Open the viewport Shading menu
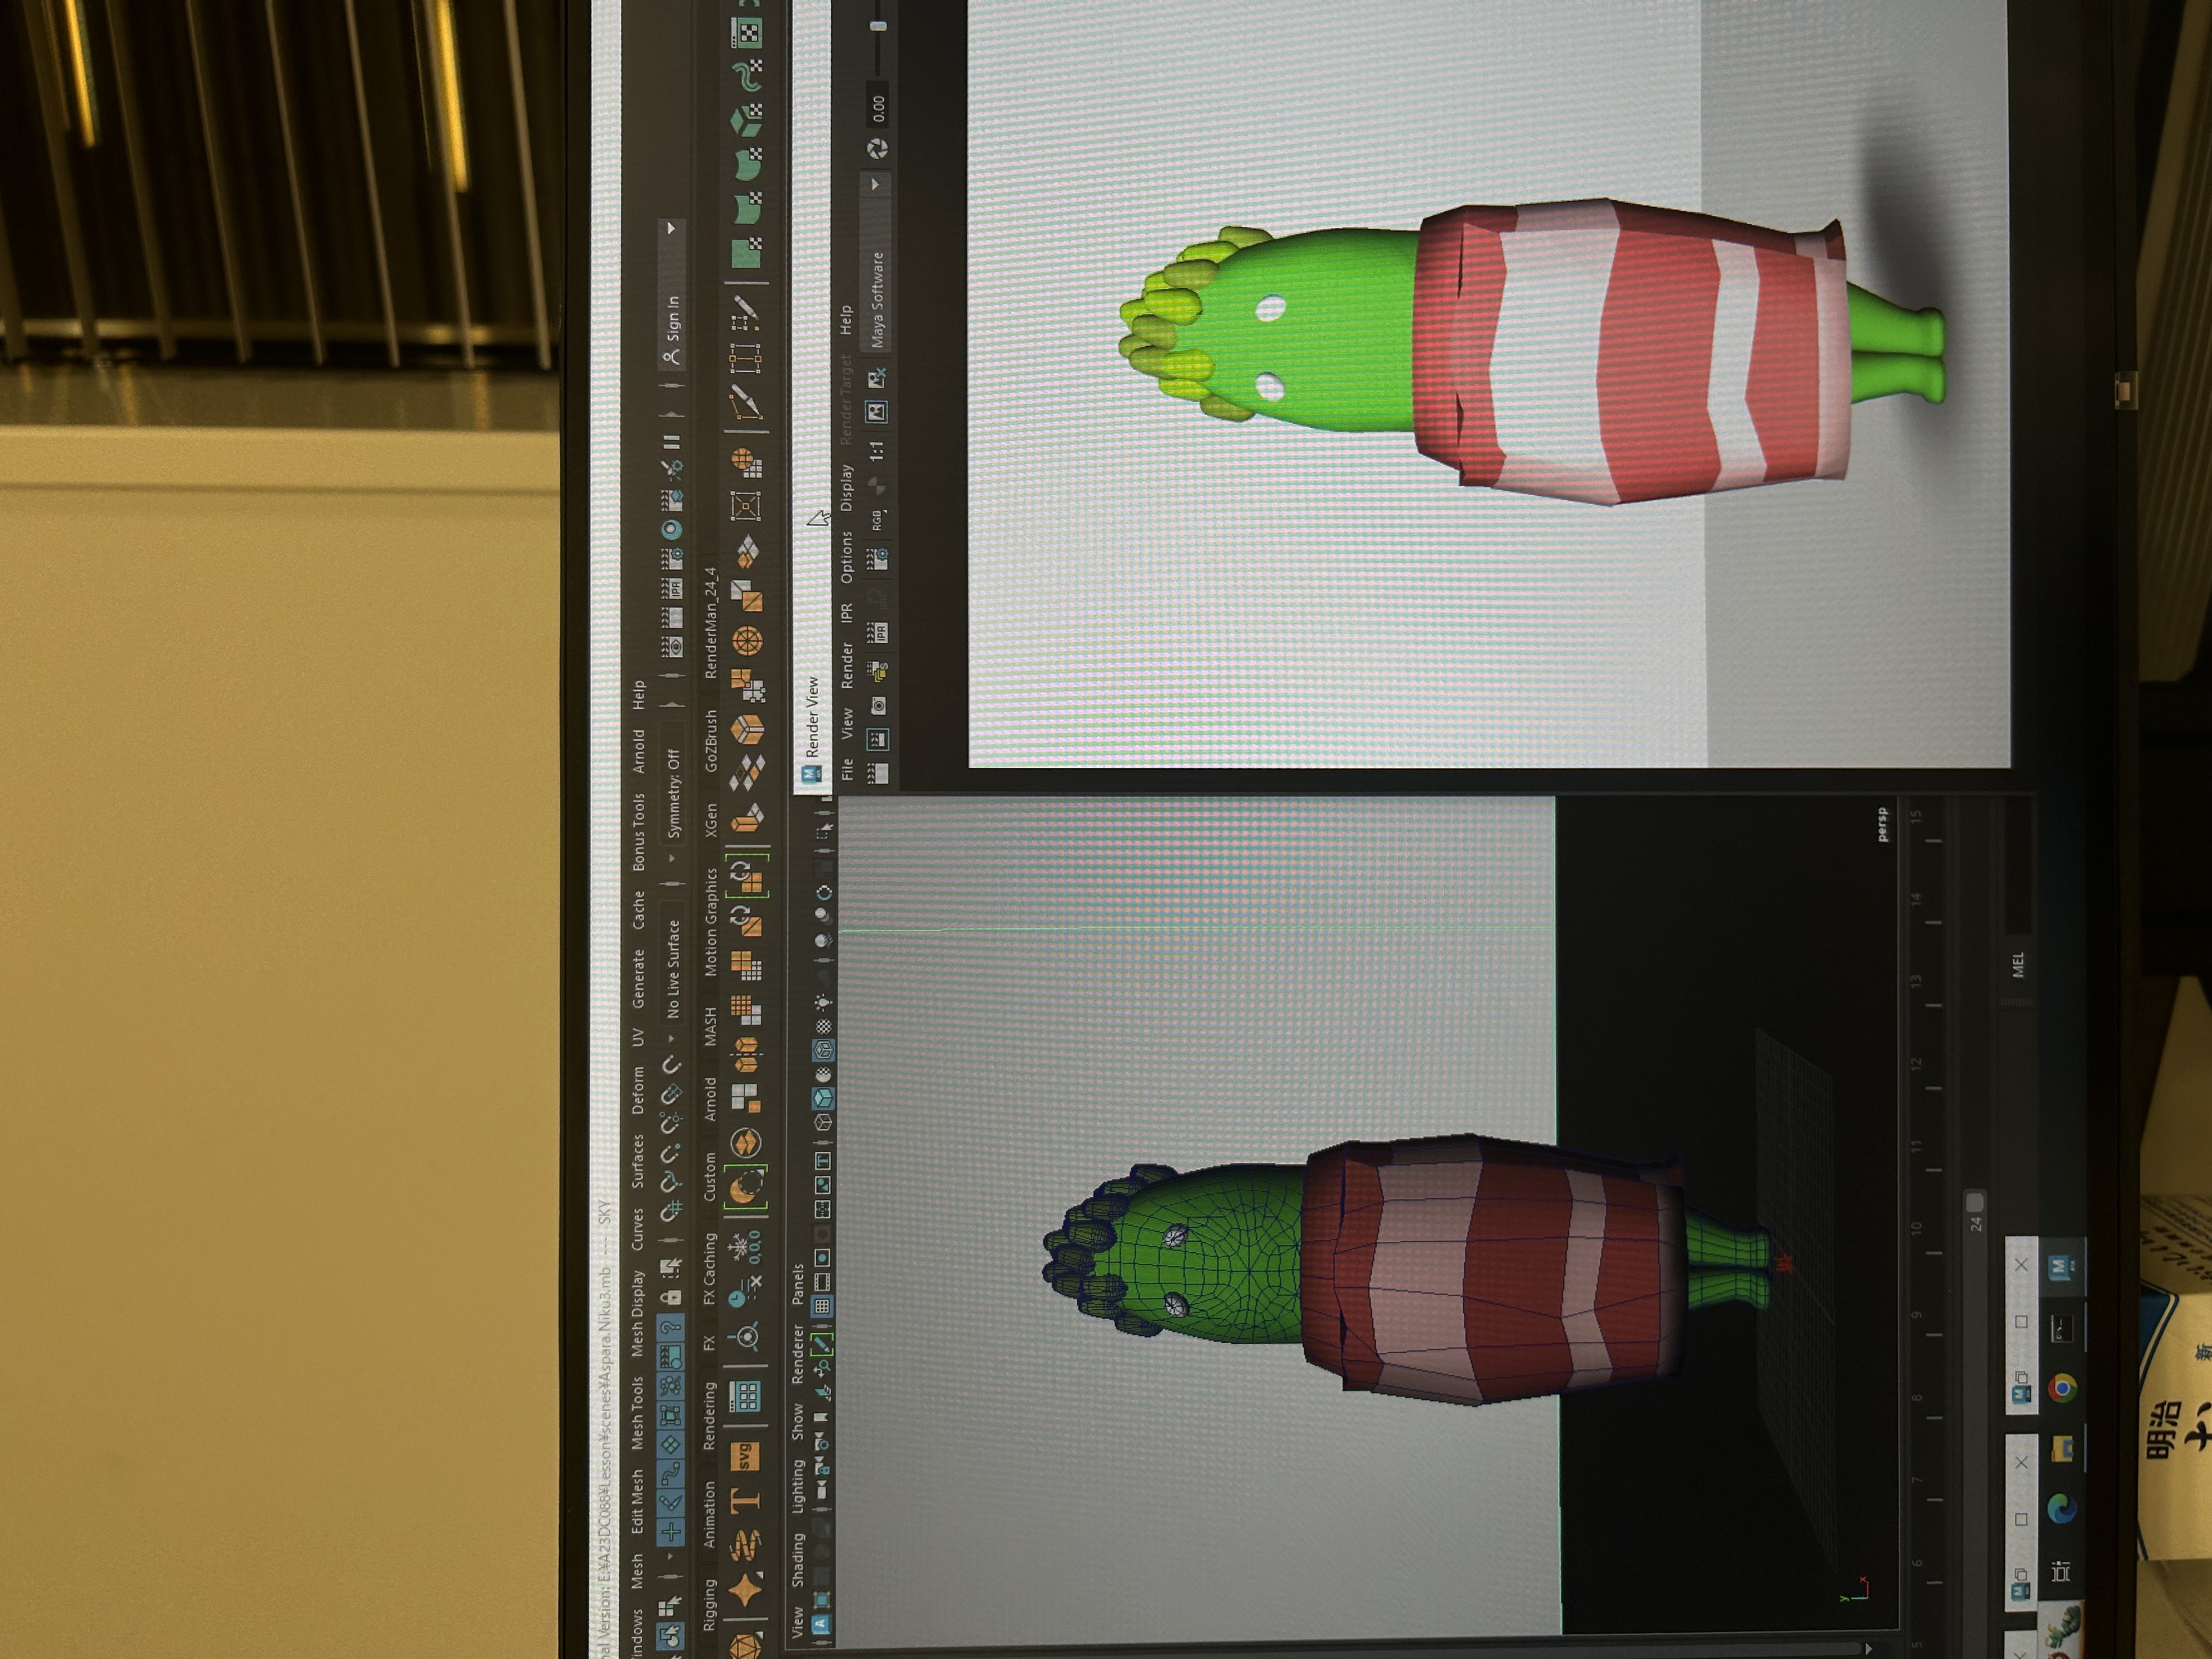This screenshot has height=1659, width=2212. [x=797, y=1560]
